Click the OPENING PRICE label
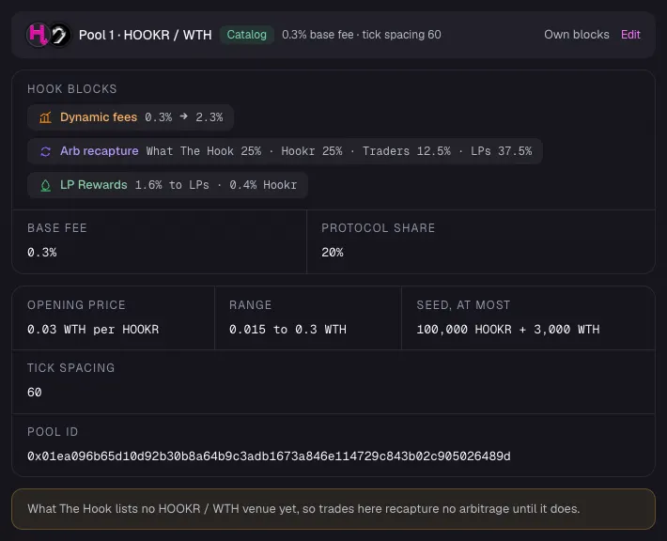 point(77,305)
